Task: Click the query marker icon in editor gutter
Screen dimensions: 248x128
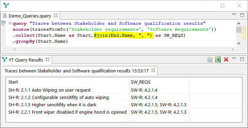Action: (3, 23)
